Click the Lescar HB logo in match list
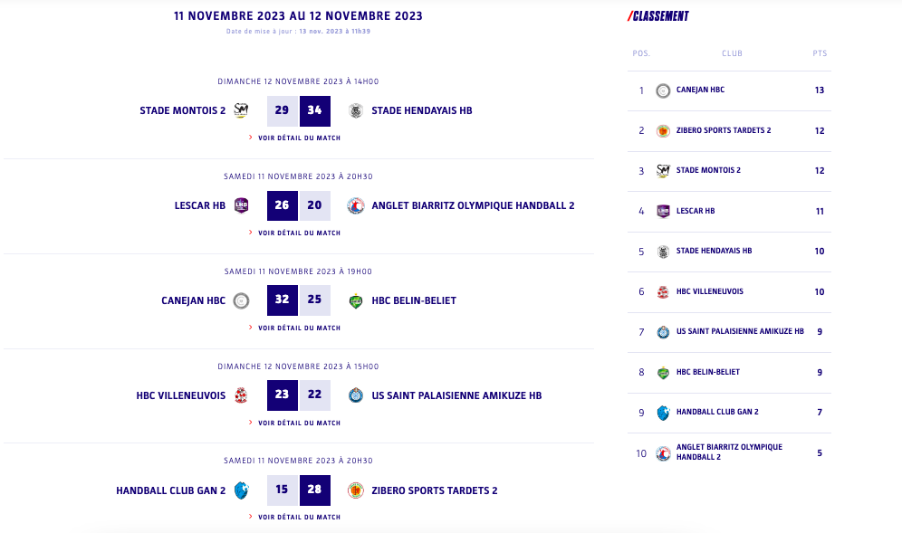902x533 pixels. click(x=241, y=205)
